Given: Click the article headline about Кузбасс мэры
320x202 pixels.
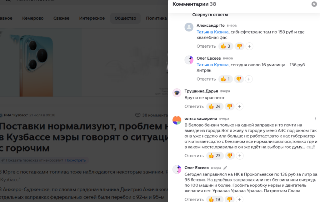Looking at the screenshot, I should tap(84, 137).
